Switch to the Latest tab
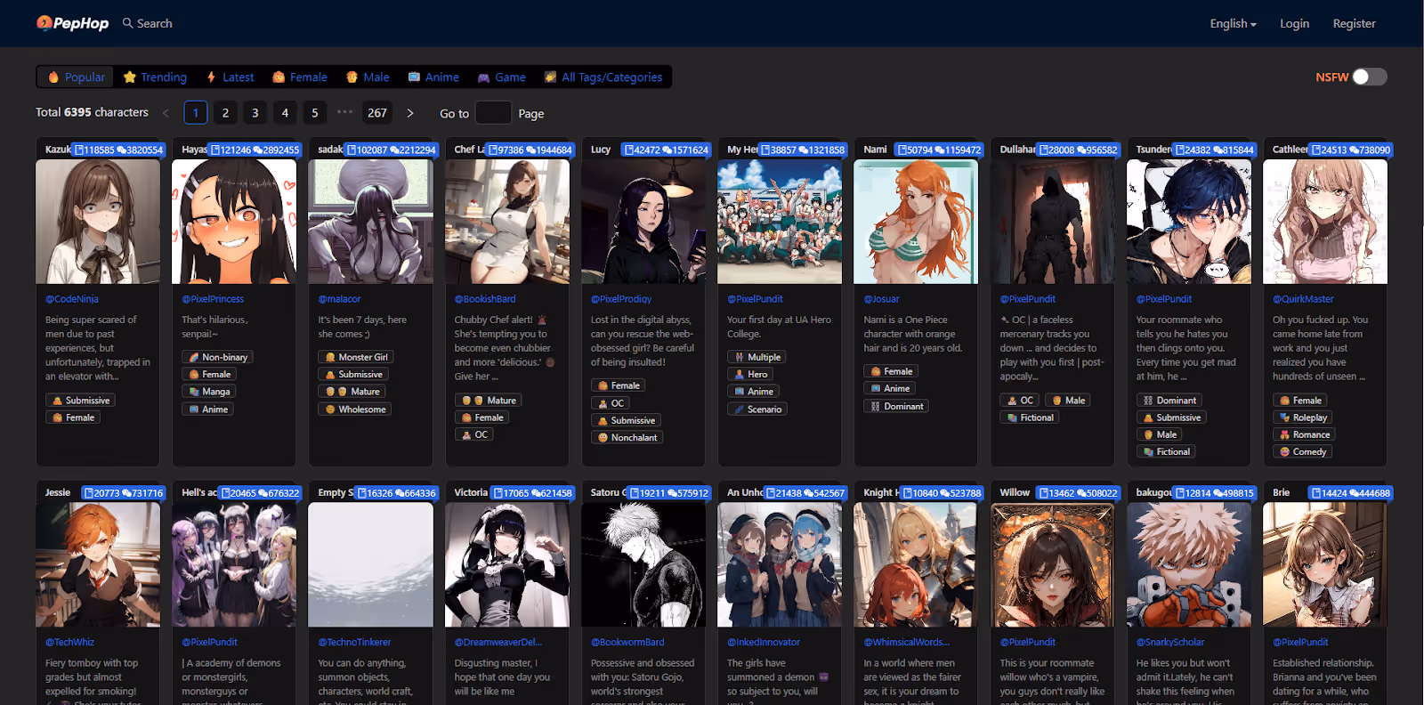The image size is (1424, 705). tap(231, 77)
